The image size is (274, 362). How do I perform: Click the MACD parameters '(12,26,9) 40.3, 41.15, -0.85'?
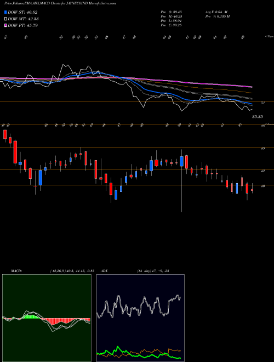(x=72, y=271)
